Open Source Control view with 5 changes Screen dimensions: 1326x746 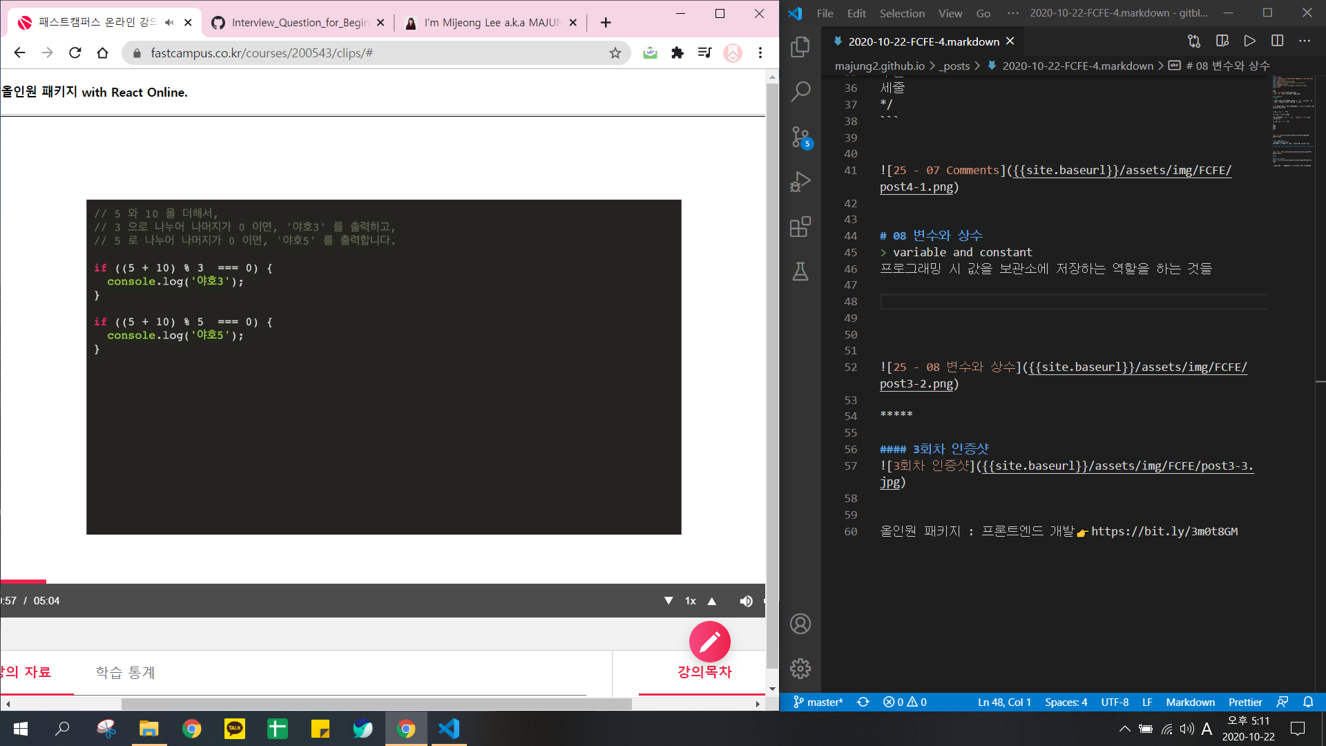click(x=800, y=137)
